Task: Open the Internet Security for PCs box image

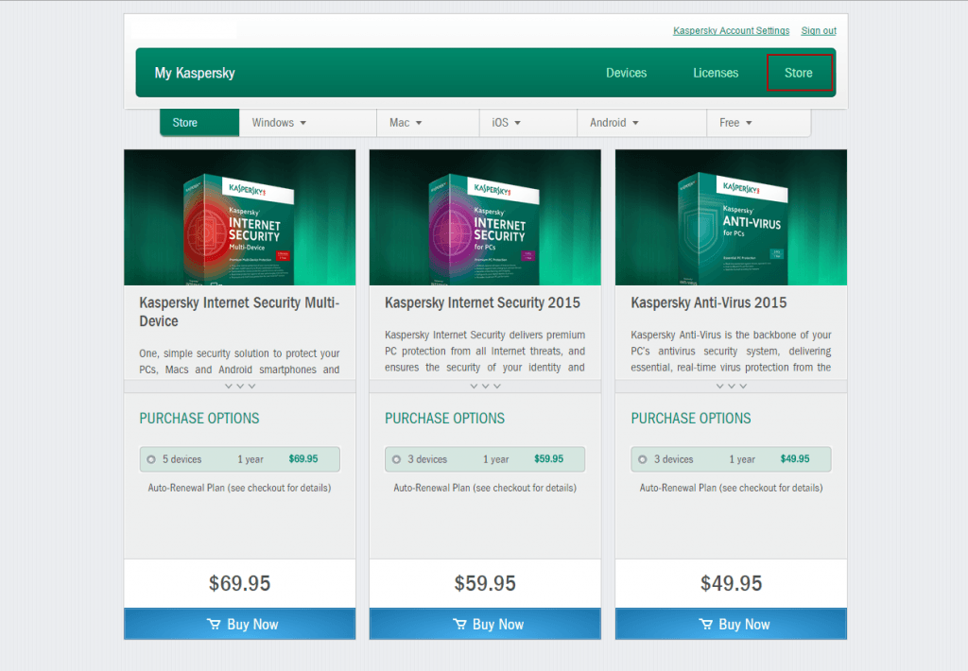Action: (x=485, y=217)
